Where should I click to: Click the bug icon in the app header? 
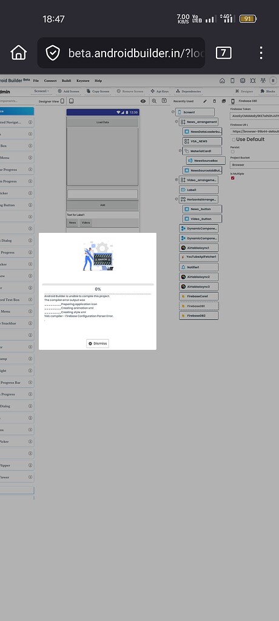click(253, 81)
